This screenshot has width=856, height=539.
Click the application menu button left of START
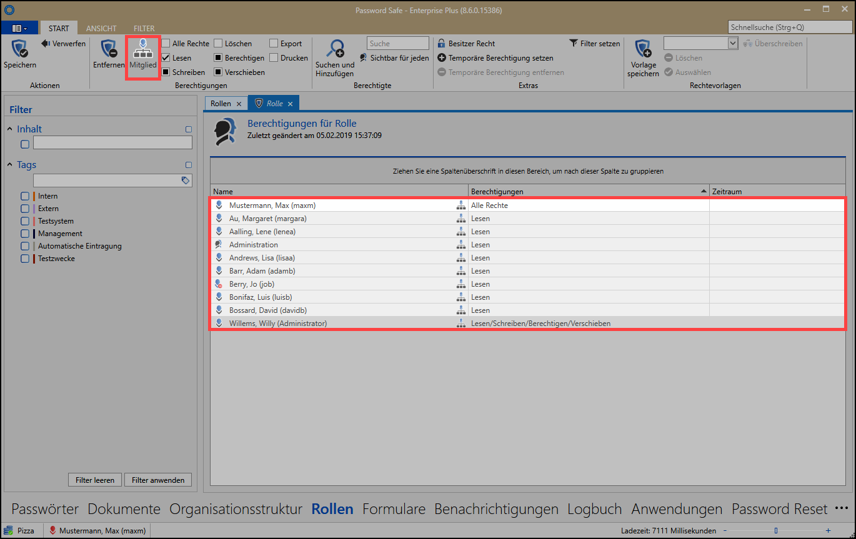tap(19, 29)
